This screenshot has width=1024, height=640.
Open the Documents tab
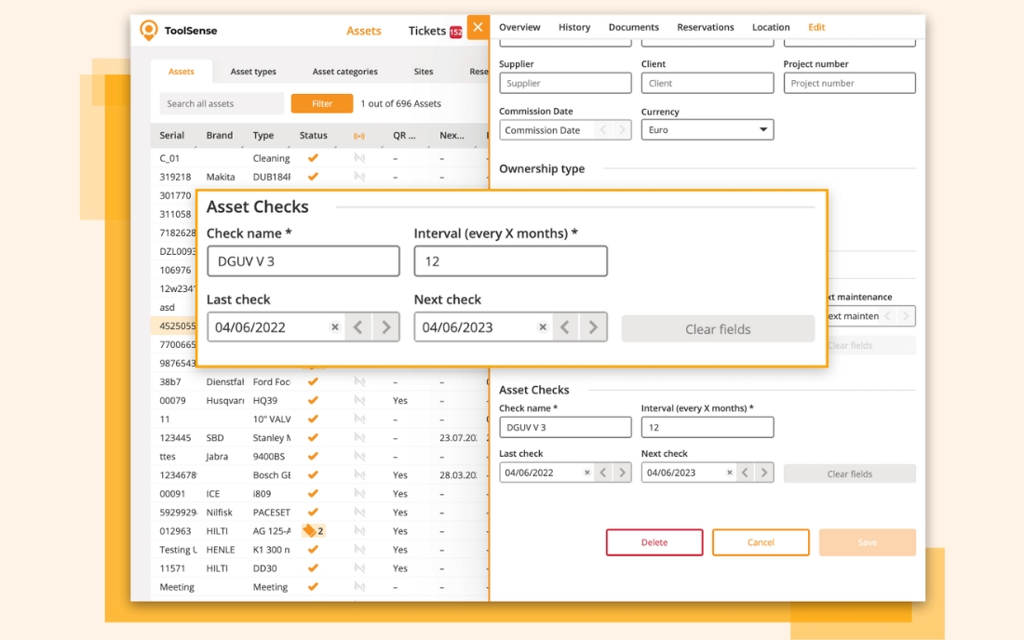pyautogui.click(x=633, y=27)
